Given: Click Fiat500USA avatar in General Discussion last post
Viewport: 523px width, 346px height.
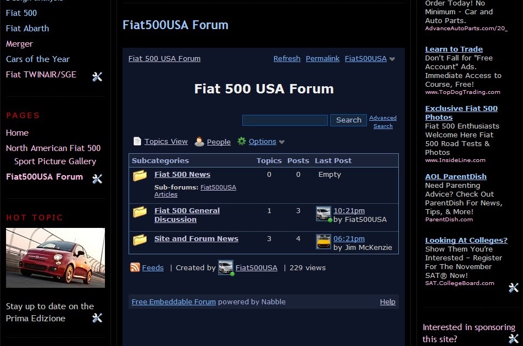Looking at the screenshot, I should point(324,214).
